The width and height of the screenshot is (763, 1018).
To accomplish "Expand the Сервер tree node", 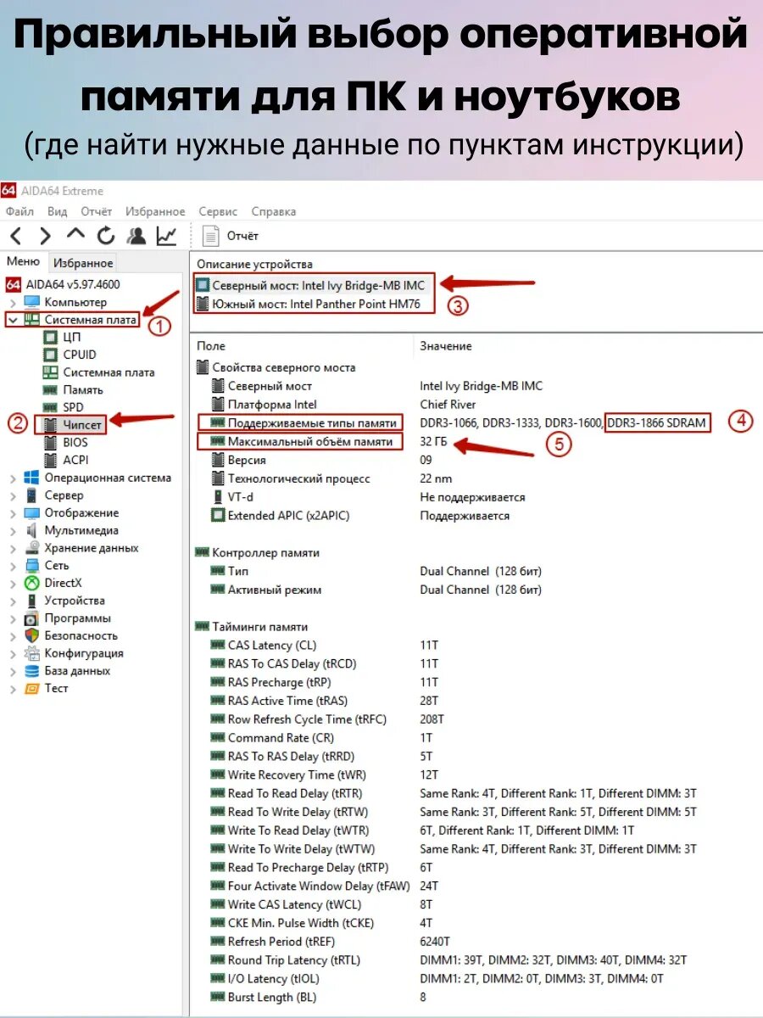I will (13, 495).
